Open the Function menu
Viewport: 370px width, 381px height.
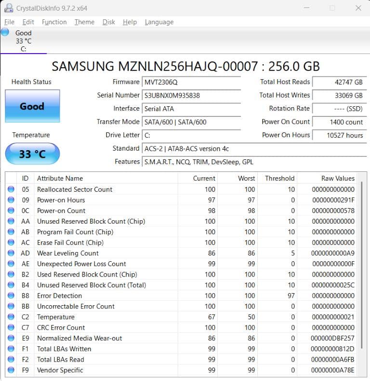point(54,22)
